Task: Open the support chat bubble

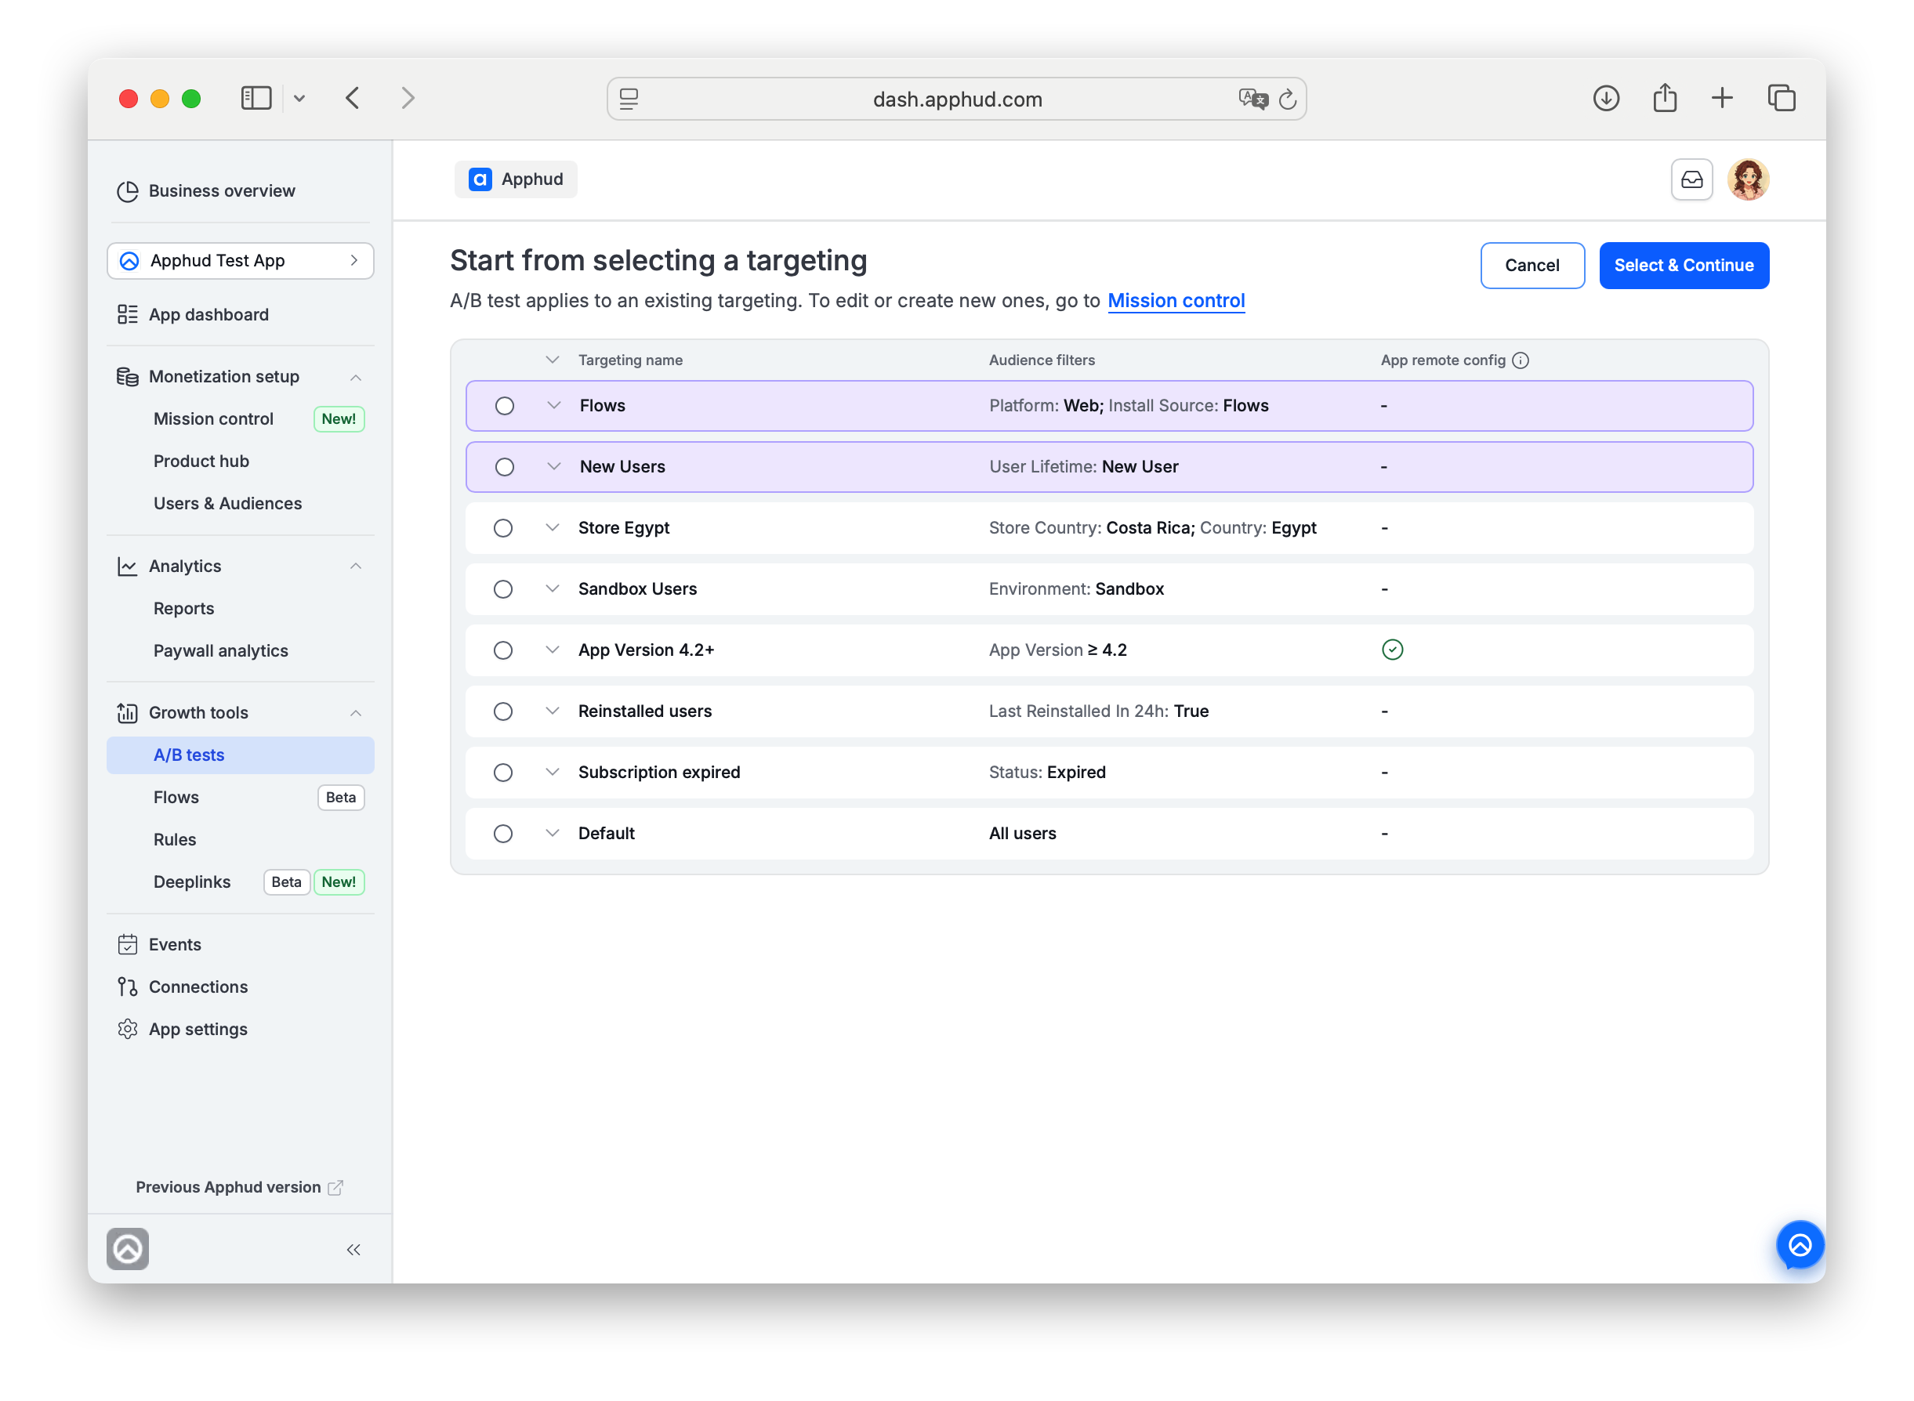Action: click(x=1800, y=1244)
